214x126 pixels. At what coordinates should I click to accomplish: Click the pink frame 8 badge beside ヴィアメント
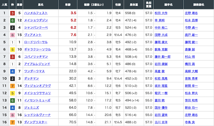pos(12,35)
